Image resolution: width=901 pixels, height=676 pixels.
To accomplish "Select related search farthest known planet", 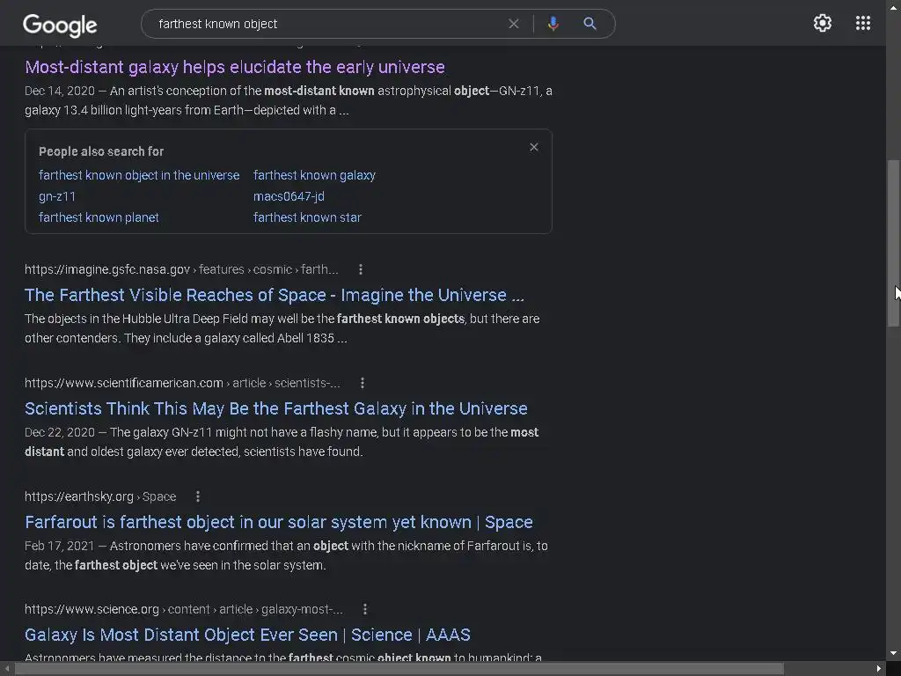I will [99, 218].
